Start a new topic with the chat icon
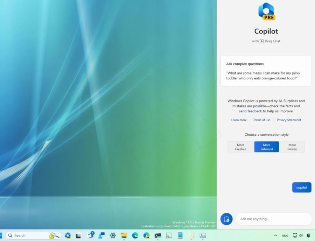The height and width of the screenshot is (241, 315). (x=226, y=219)
